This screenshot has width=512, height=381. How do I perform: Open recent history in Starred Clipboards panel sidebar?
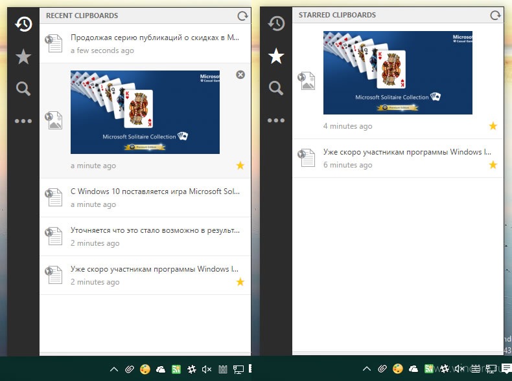pos(276,23)
